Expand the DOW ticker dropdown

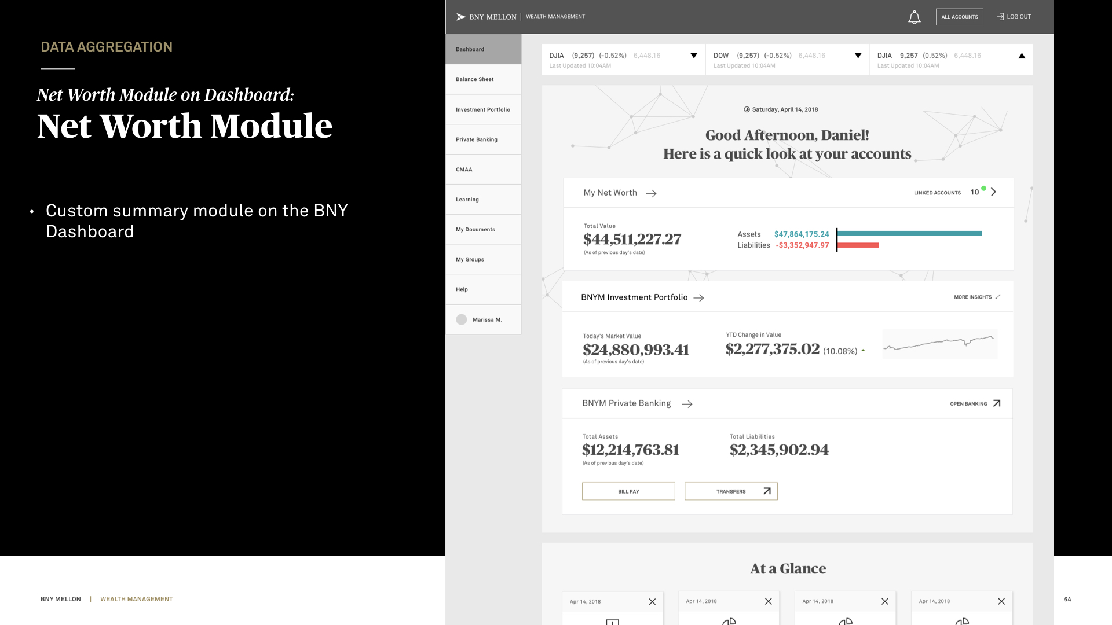(x=858, y=56)
